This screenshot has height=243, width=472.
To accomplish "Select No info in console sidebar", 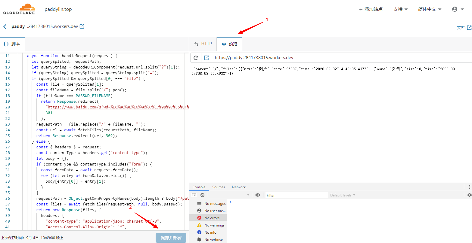I will point(208,232).
